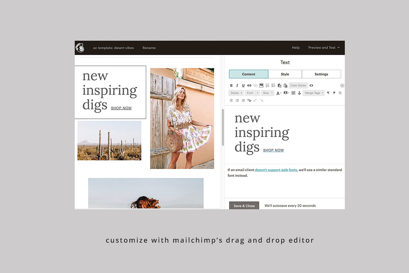This screenshot has height=273, width=409.
Task: Collapse the toolbar with the arrow icon
Action: point(342,86)
